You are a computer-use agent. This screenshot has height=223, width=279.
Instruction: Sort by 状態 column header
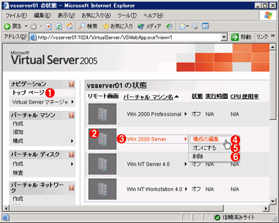[x=197, y=96]
